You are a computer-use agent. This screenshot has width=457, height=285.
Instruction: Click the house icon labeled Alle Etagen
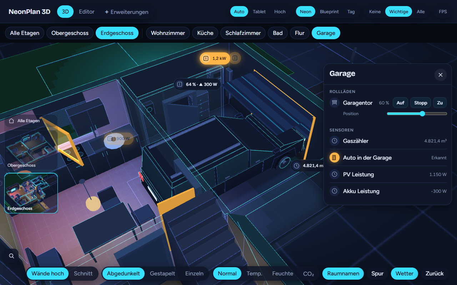coord(12,121)
